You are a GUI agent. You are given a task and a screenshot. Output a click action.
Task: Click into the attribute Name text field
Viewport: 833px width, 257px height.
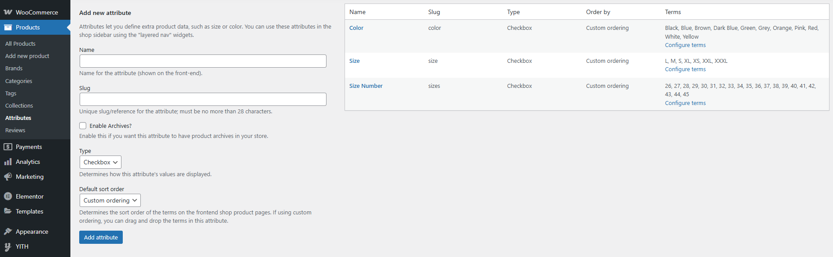point(203,61)
